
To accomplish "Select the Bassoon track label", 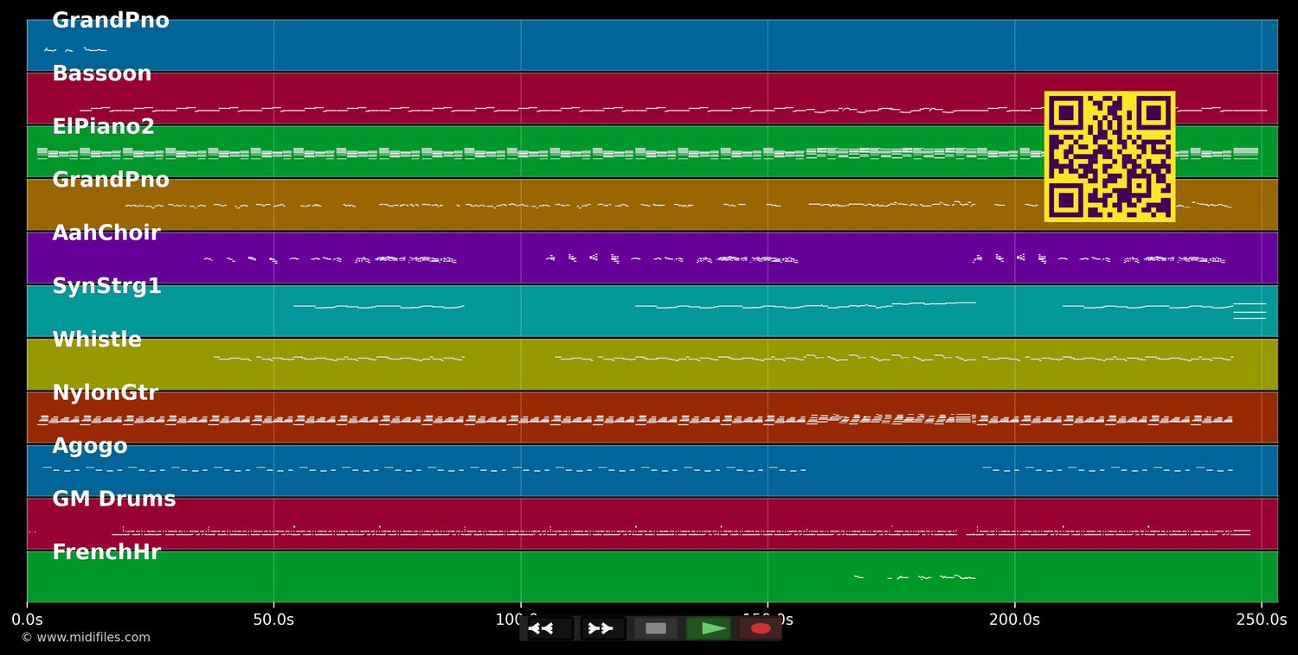I will (102, 73).
